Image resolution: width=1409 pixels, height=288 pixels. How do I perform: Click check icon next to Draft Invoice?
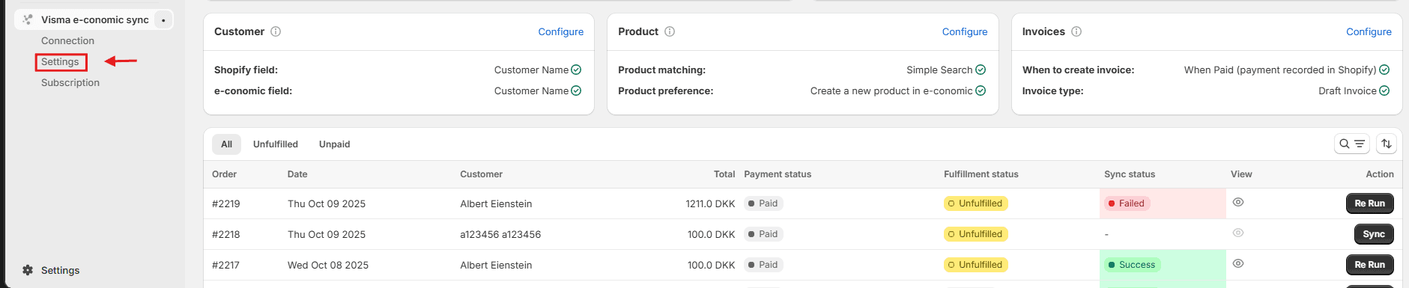click(1384, 91)
